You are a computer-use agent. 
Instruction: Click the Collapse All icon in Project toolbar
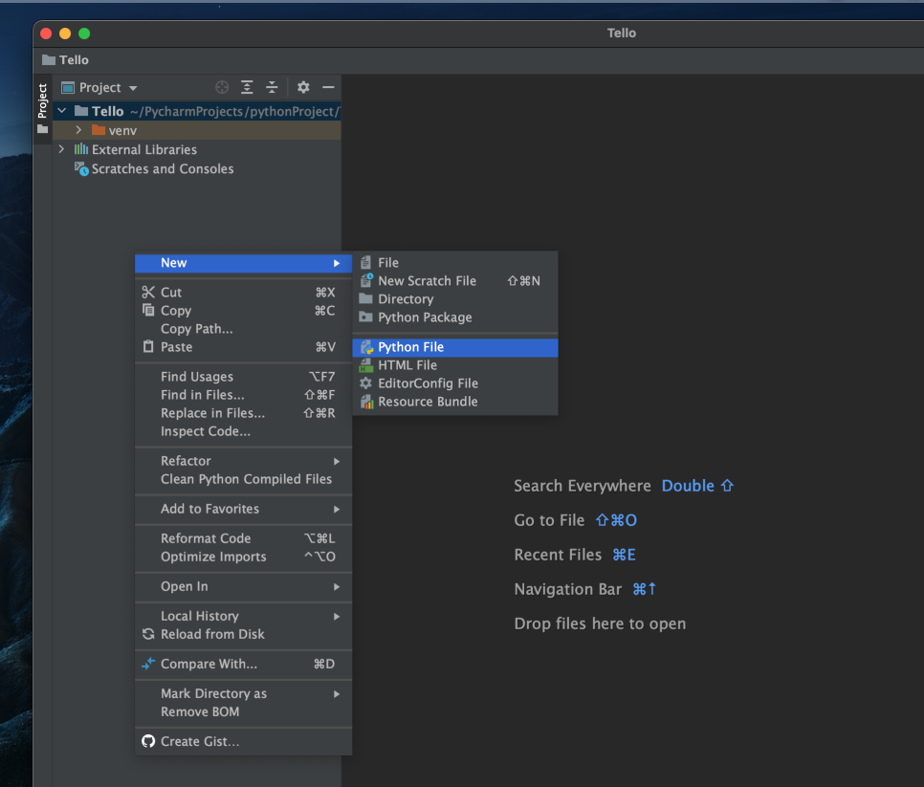pos(272,87)
